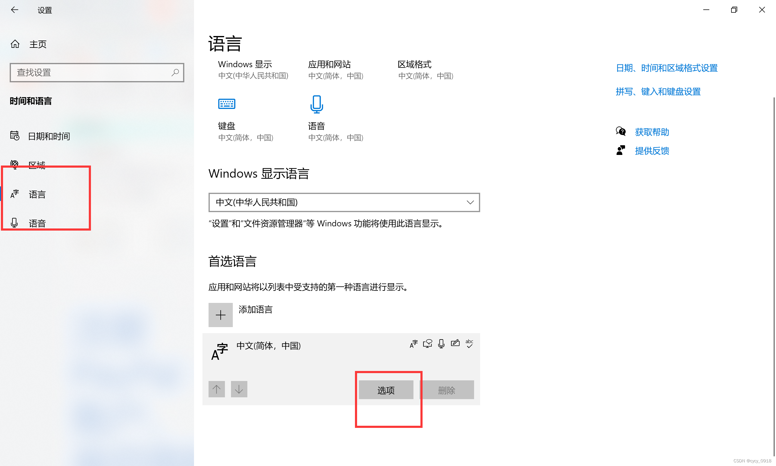Click the back arrow in Settings
The image size is (776, 466).
15,10
